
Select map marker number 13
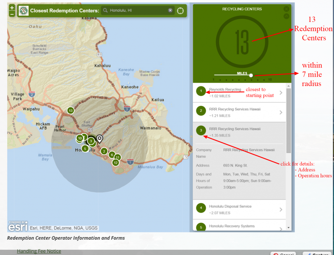pos(70,111)
